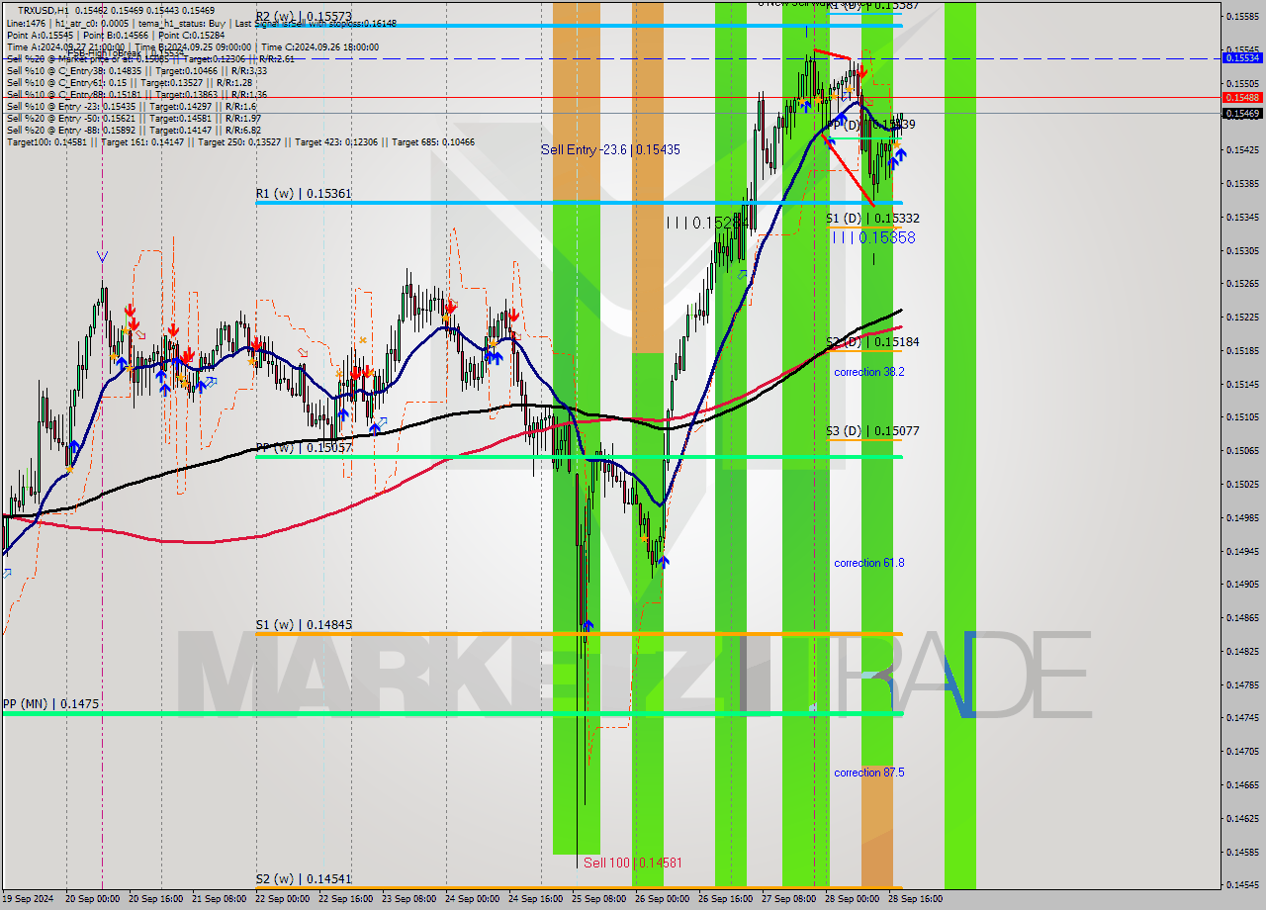Viewport: 1266px width, 910px height.
Task: Click the gray 0.15469 current price tag
Action: [1242, 113]
